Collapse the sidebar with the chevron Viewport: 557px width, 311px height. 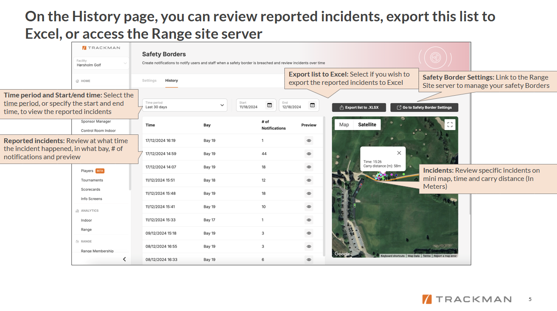pyautogui.click(x=124, y=259)
